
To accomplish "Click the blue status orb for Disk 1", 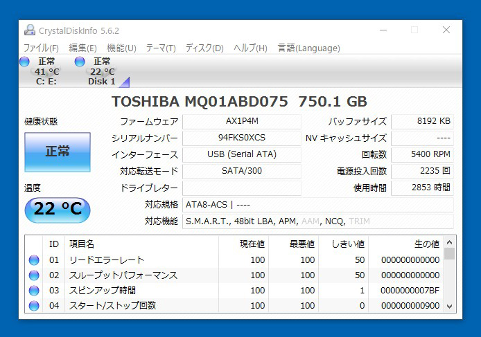I will click(80, 62).
